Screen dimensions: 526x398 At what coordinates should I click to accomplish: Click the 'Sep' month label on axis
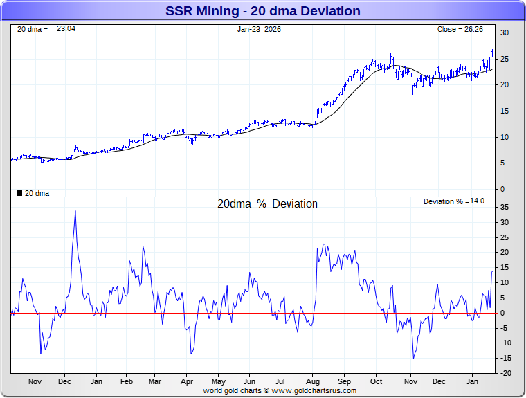point(344,382)
